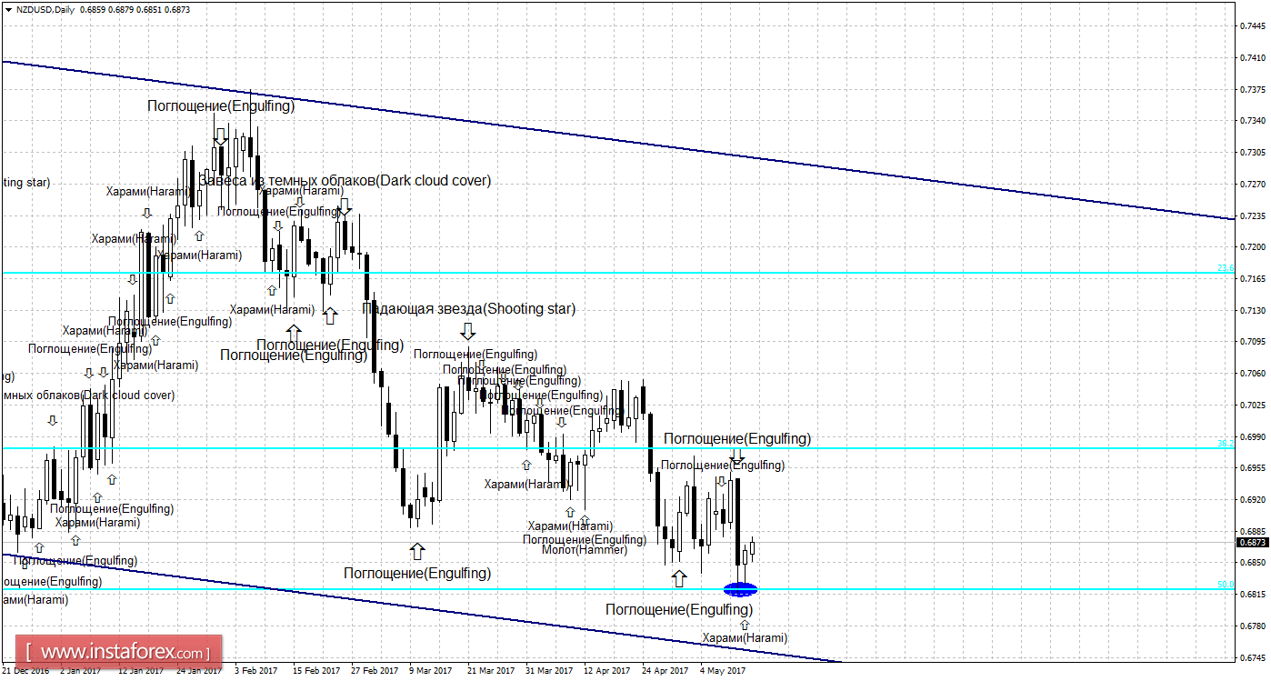Click the 2 Jan 2017 date label
The image size is (1271, 681).
click(82, 671)
